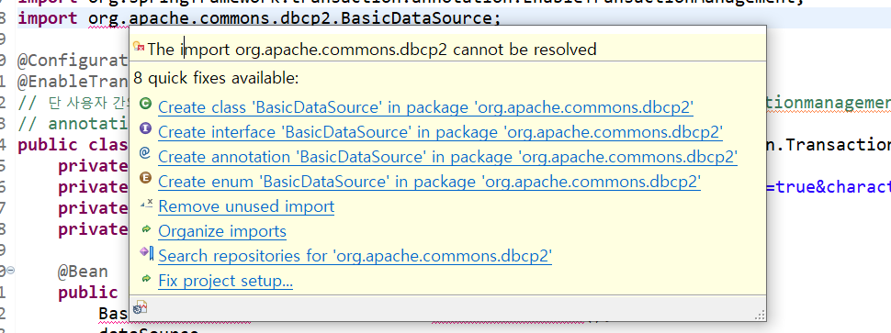This screenshot has height=333, width=891.
Task: Open the 'Fix project setup...' link
Action: pyautogui.click(x=226, y=282)
